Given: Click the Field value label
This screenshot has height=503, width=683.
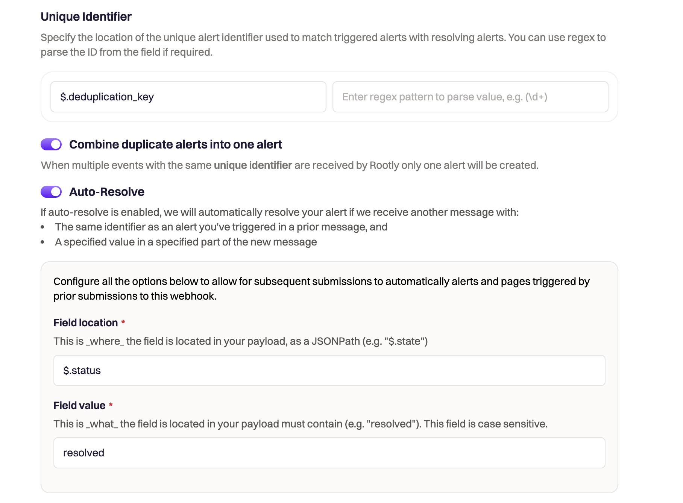Looking at the screenshot, I should (79, 405).
